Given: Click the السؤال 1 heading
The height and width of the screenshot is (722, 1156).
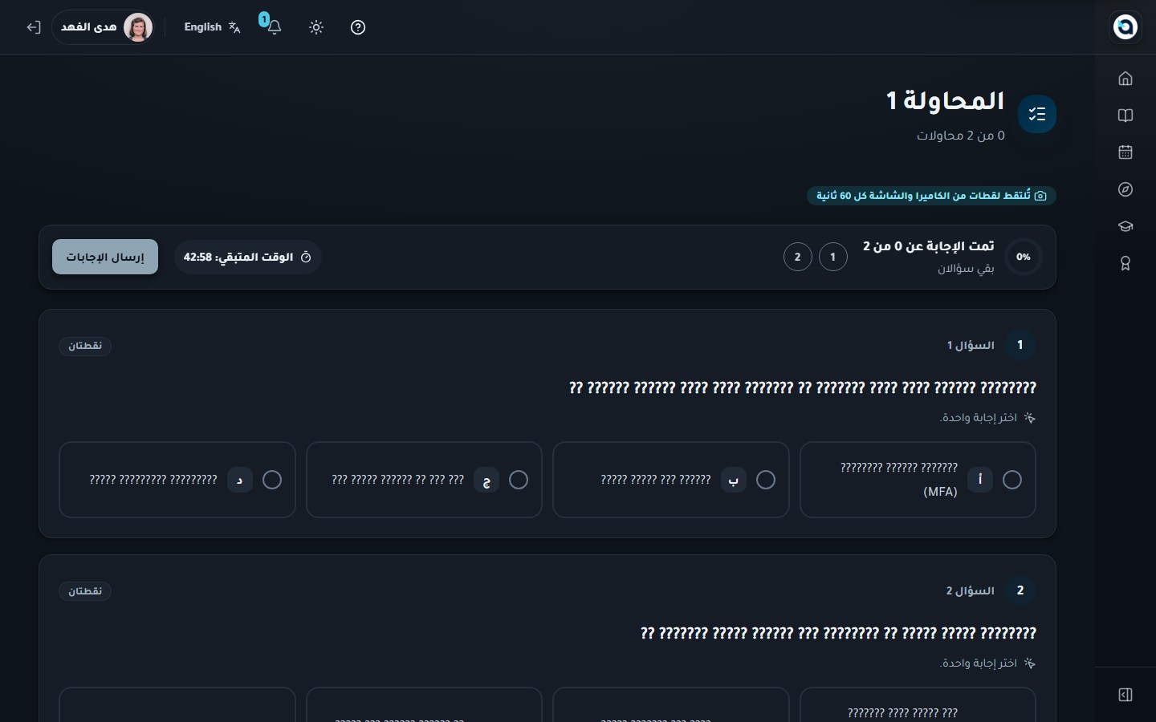Looking at the screenshot, I should pos(971,346).
